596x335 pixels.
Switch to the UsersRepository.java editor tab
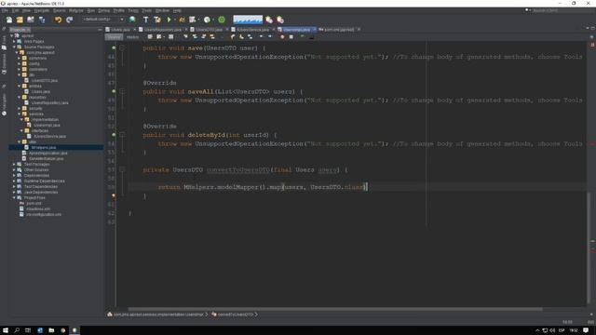tap(163, 29)
